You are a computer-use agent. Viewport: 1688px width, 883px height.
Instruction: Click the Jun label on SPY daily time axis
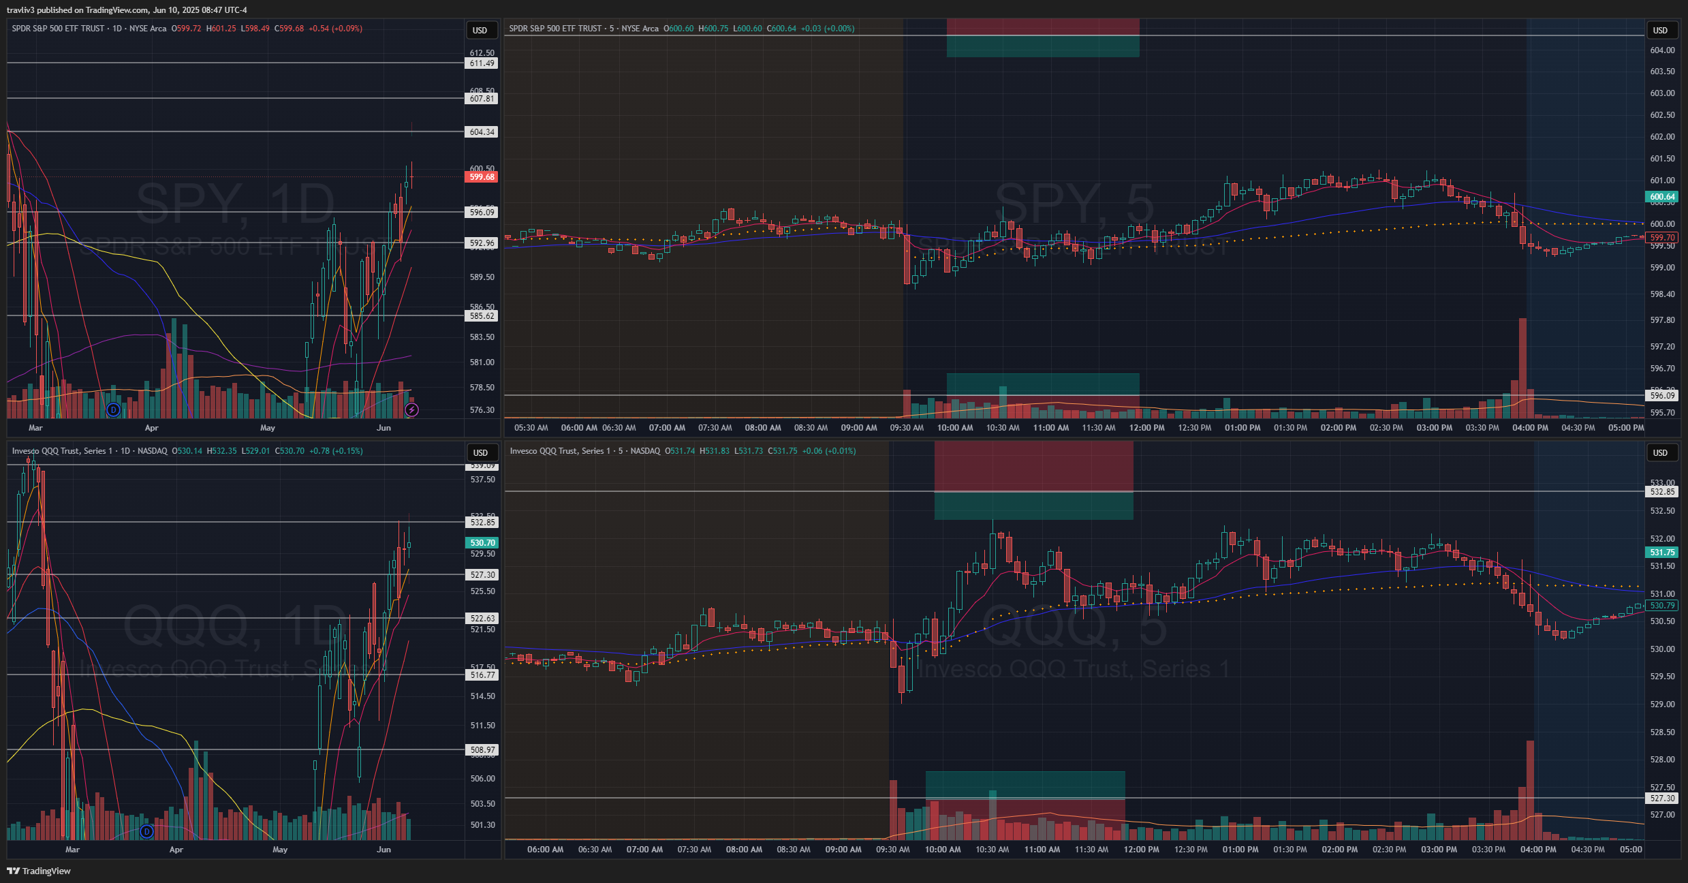384,428
